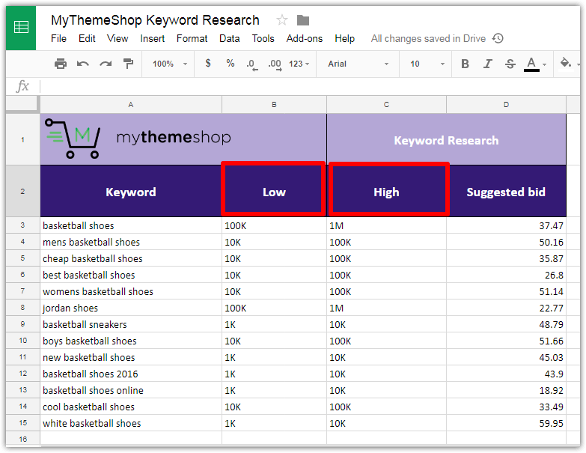Click the 'Suggested bid' header cell
This screenshot has width=586, height=453.
(x=506, y=192)
